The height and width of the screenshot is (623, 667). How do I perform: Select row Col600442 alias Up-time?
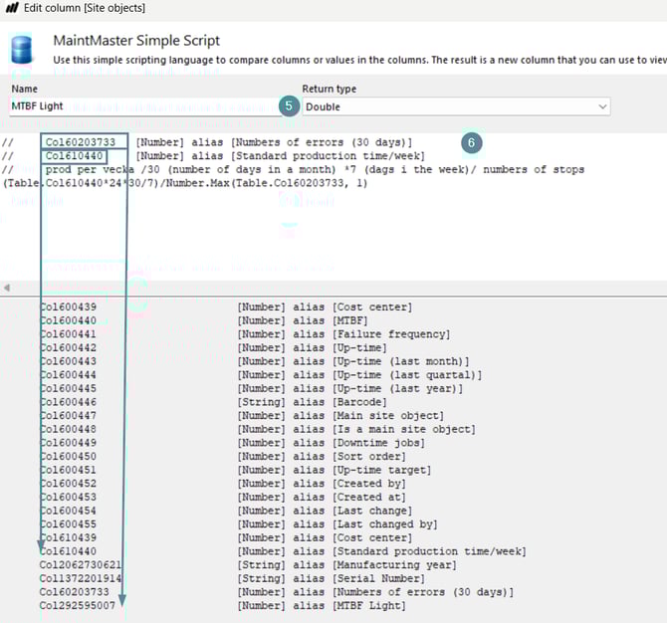click(213, 348)
